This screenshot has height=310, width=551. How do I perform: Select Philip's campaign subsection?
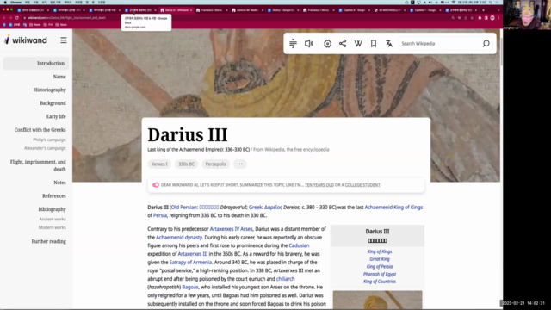coord(49,139)
